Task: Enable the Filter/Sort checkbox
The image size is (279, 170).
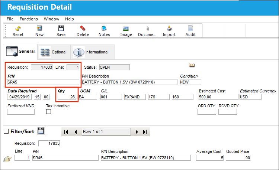Action: click(6, 131)
